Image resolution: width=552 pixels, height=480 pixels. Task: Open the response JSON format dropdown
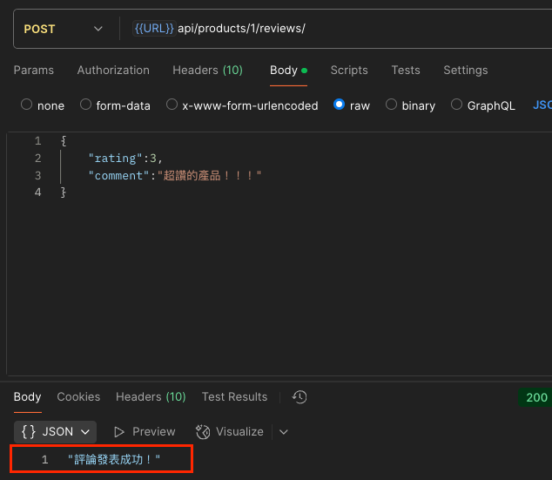click(56, 431)
